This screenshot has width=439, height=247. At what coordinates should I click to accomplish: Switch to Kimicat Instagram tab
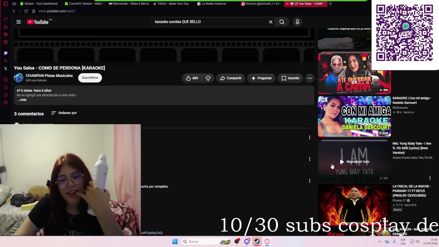(x=261, y=4)
